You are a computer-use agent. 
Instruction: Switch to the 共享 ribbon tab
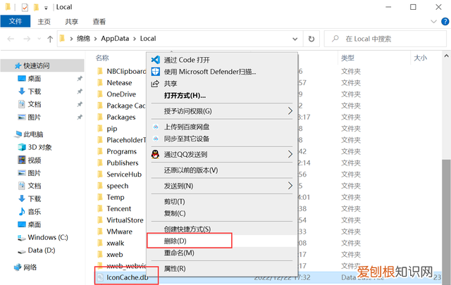71,22
